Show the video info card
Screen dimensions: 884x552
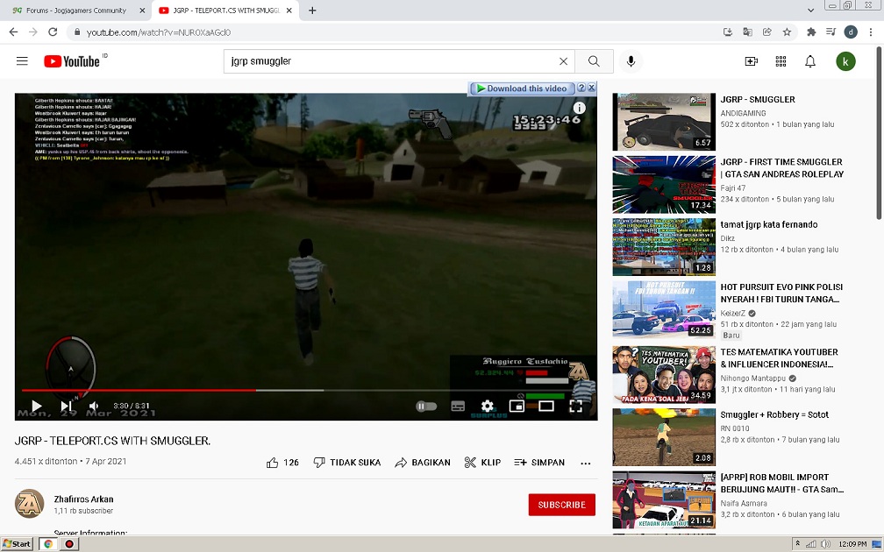coord(579,108)
